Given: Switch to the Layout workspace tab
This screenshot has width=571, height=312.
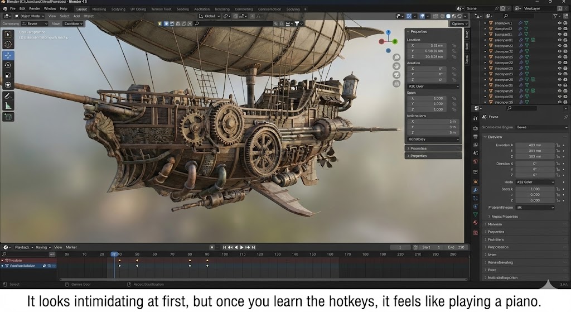Looking at the screenshot, I should click(81, 9).
